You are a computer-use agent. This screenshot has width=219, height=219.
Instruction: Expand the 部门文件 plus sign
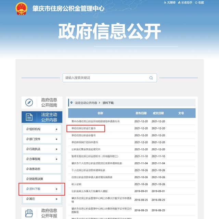coord(56,139)
